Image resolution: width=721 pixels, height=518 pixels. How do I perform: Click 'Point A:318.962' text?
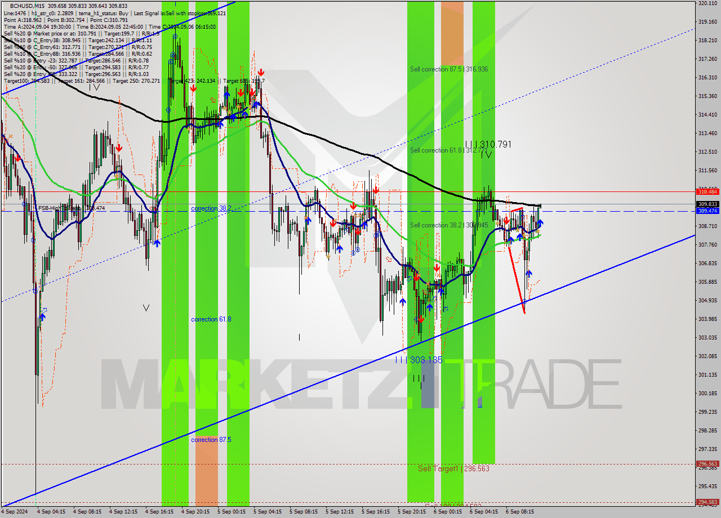point(22,20)
